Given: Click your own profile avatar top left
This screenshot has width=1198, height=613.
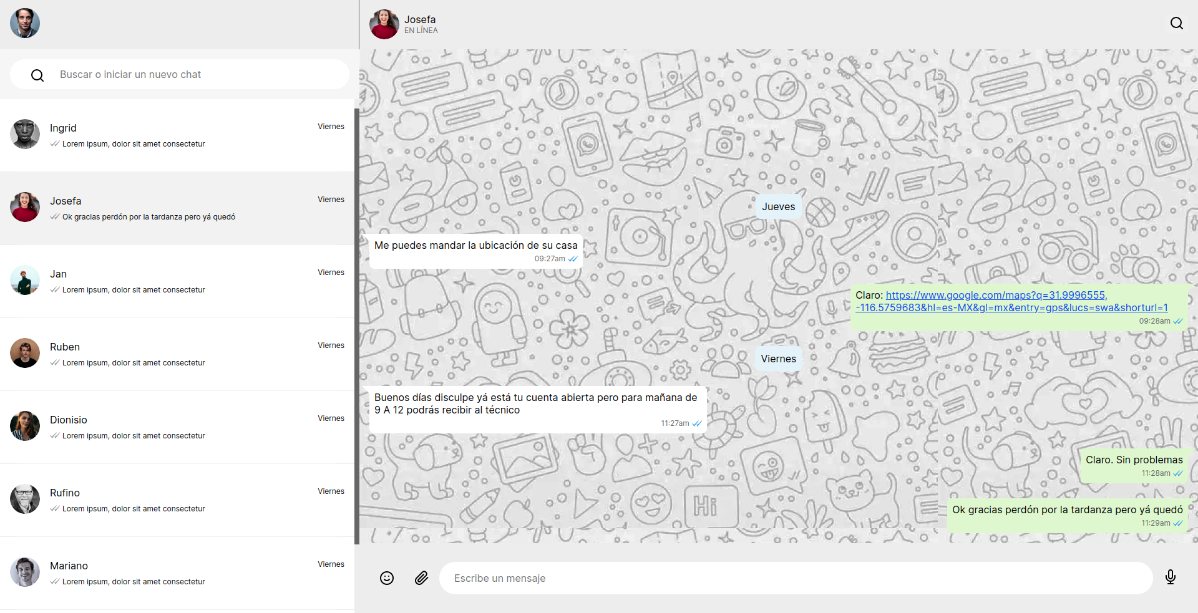Looking at the screenshot, I should click(24, 23).
